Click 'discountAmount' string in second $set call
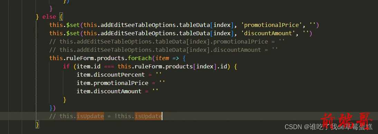Image resolution: width=378 pixels, height=134 pixels. [268, 33]
